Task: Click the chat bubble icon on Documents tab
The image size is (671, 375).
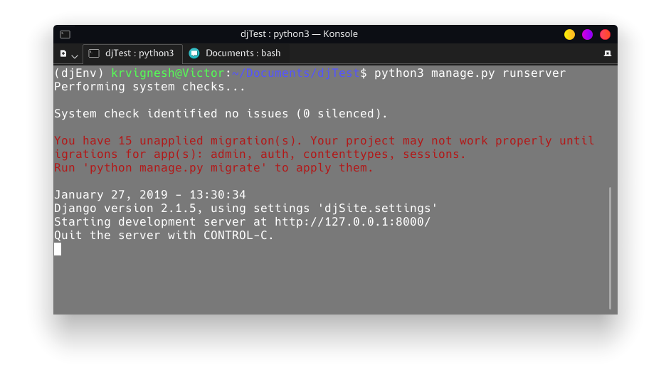Action: tap(194, 53)
